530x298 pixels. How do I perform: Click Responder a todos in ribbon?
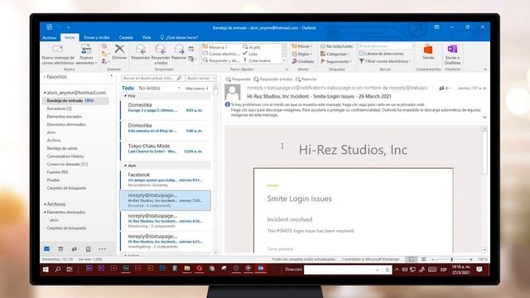(x=161, y=55)
